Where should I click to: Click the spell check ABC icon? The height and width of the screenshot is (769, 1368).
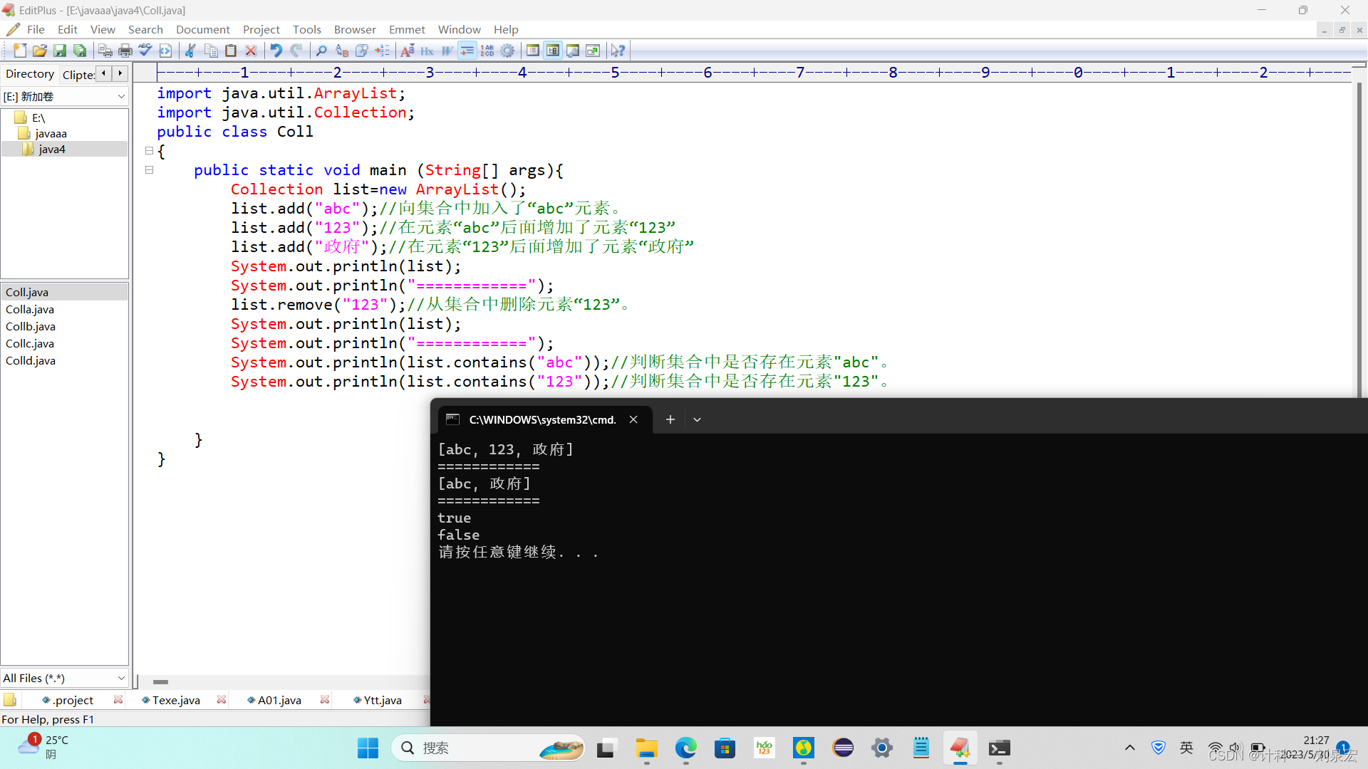[145, 51]
